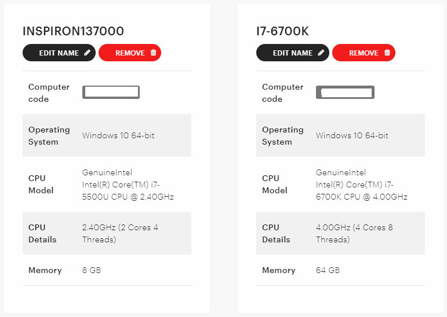
Task: Click the pencil icon for I7-6700K
Action: (x=321, y=53)
